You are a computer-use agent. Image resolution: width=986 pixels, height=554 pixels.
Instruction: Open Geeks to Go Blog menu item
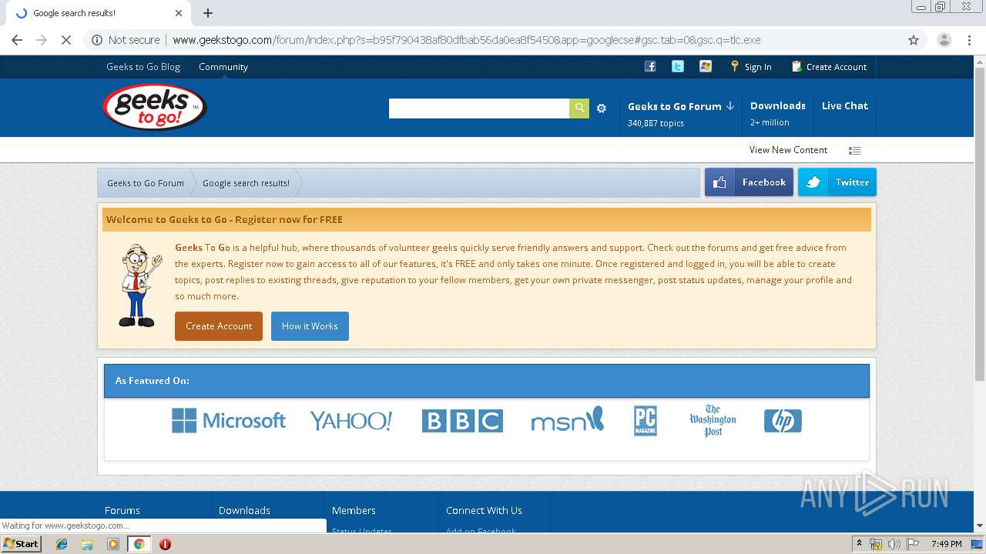tap(143, 67)
